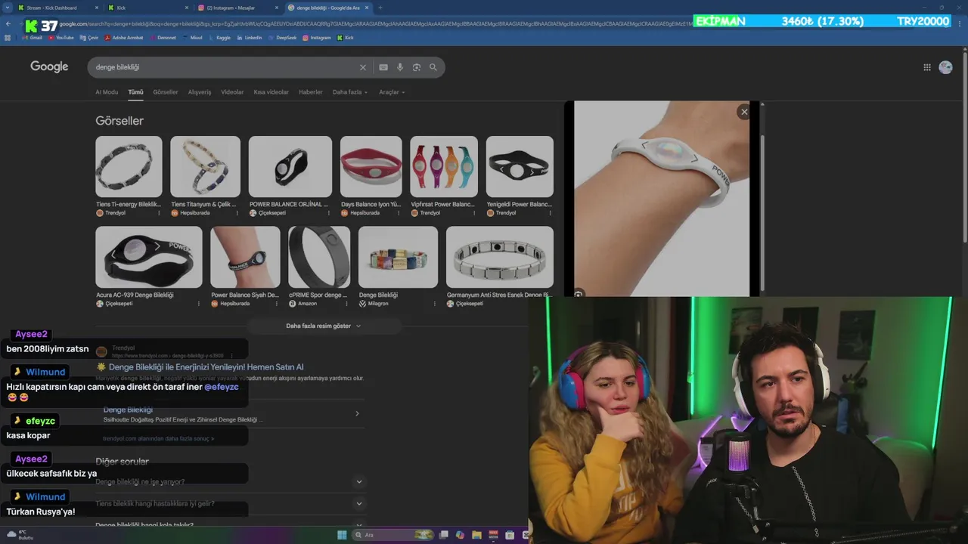Open Denge Bilekliği ile Enerjinizi Yenileyin link
This screenshot has width=968, height=544.
pos(206,366)
